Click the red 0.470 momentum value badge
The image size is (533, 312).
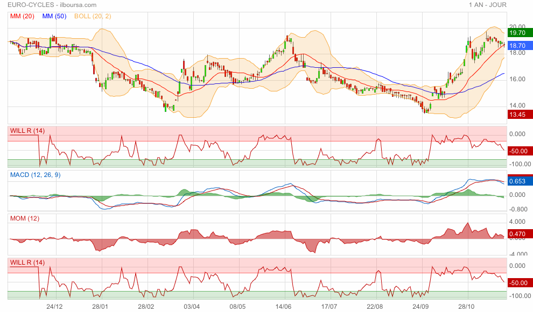tap(520, 234)
